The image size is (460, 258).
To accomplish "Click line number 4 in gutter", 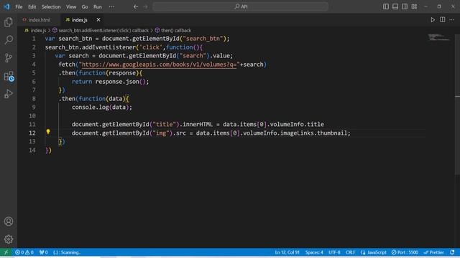I will click(x=34, y=64).
